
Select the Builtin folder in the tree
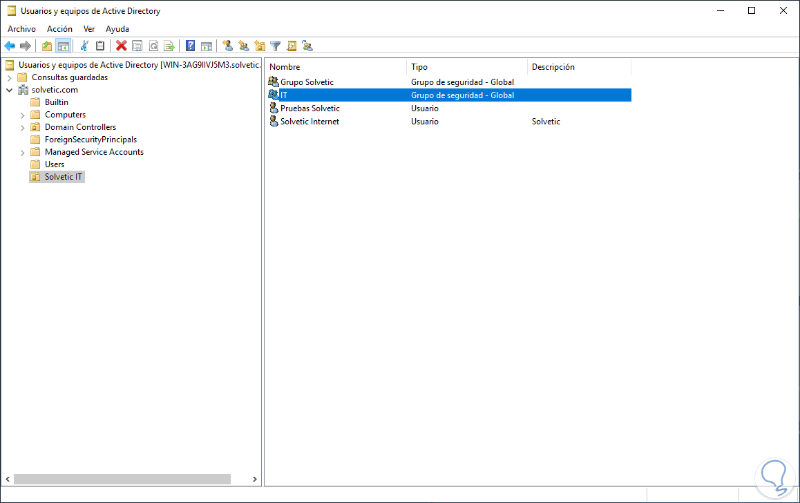click(x=56, y=102)
